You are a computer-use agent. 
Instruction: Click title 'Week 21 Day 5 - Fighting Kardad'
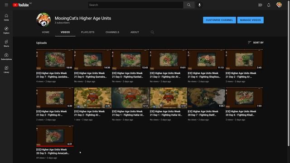128,75
